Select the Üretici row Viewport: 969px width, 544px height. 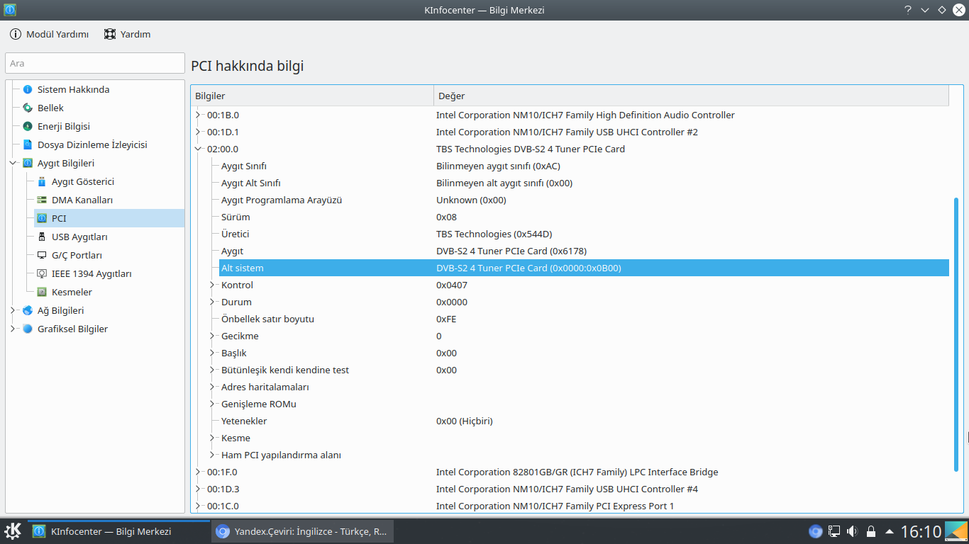click(584, 234)
